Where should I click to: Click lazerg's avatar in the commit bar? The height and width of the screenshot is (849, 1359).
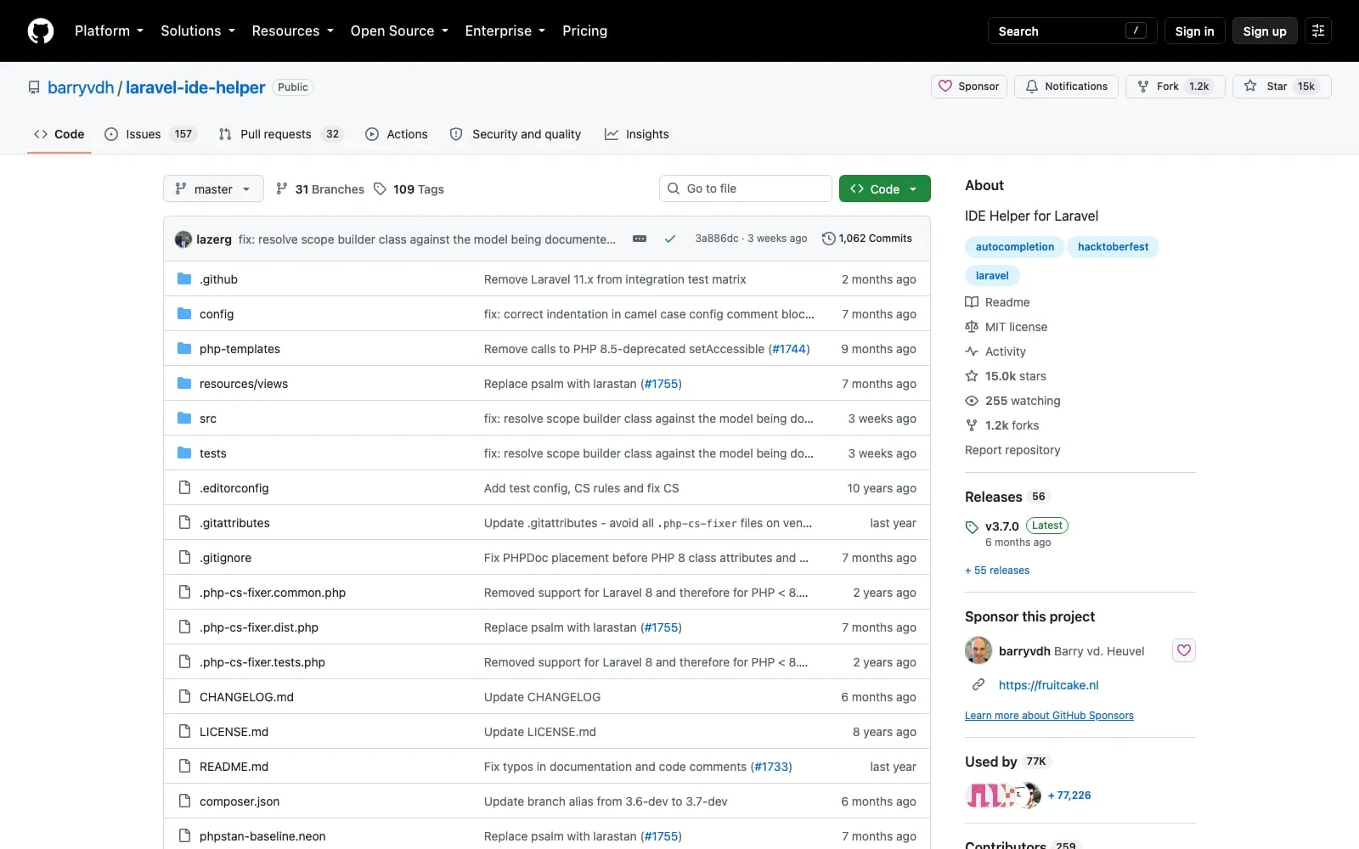[183, 239]
